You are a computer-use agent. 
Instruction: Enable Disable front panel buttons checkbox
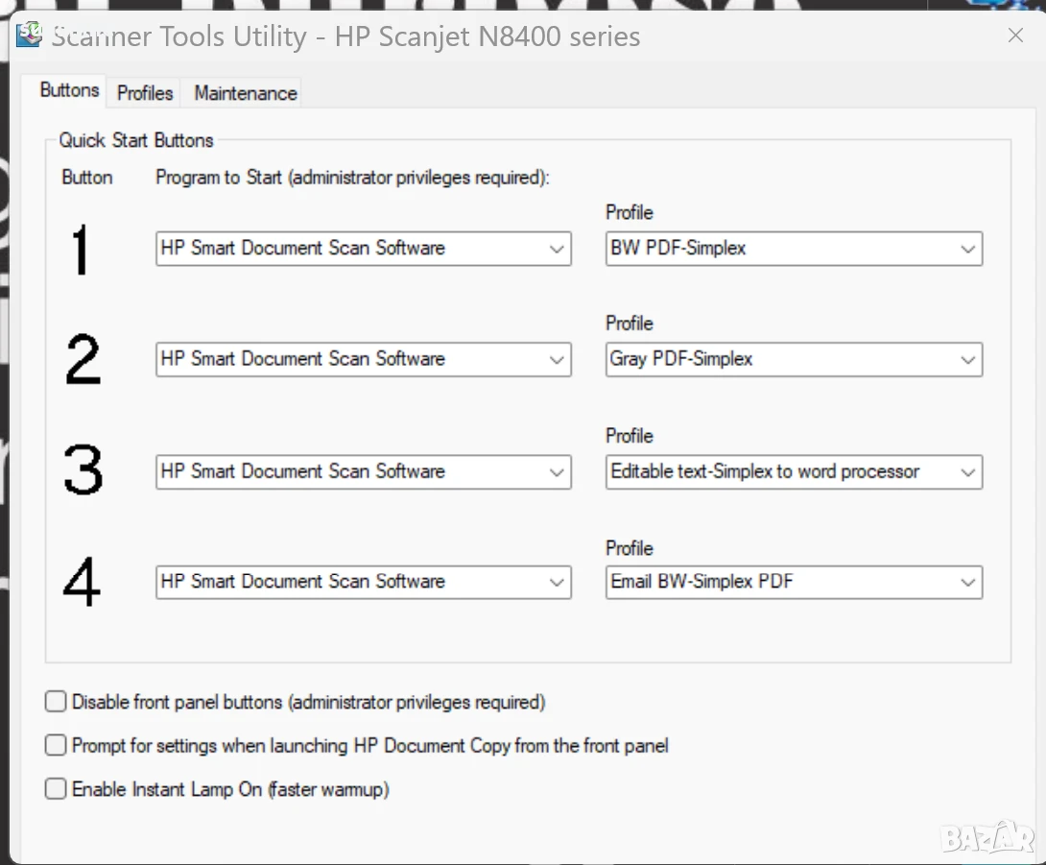[x=56, y=702]
